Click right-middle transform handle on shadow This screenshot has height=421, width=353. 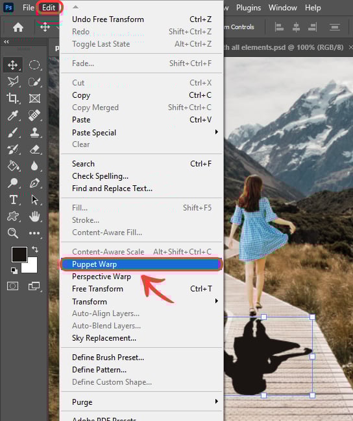tap(312, 357)
